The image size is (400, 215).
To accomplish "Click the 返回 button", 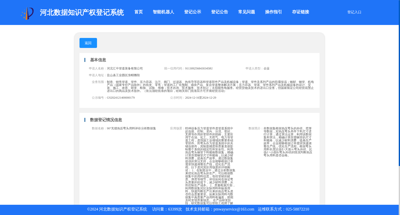I will (x=88, y=43).
